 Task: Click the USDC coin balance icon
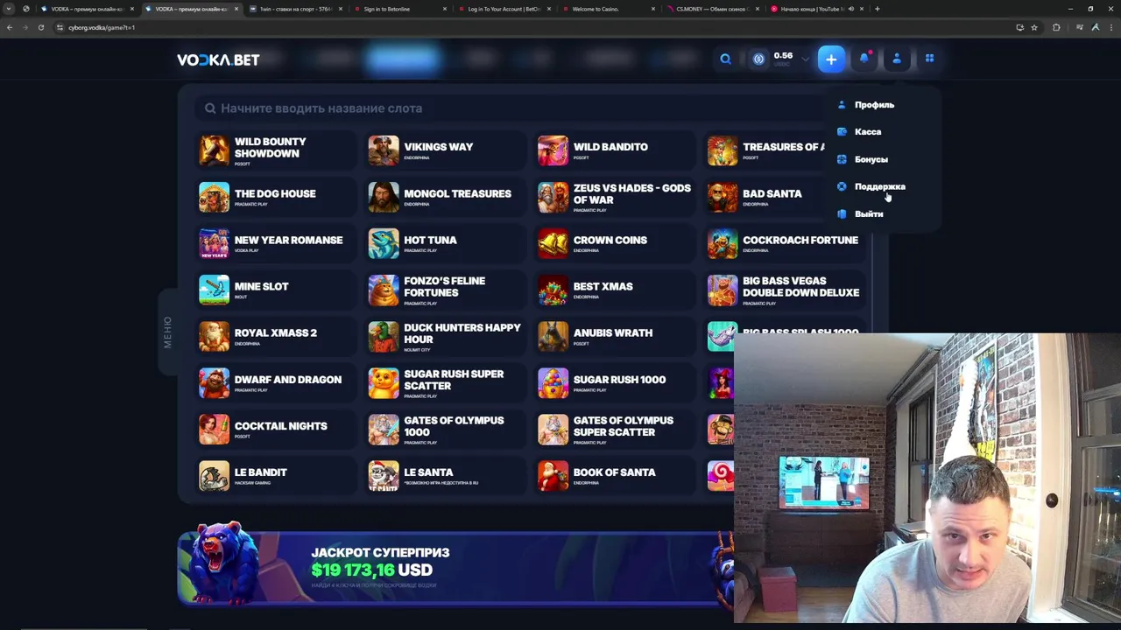click(758, 59)
